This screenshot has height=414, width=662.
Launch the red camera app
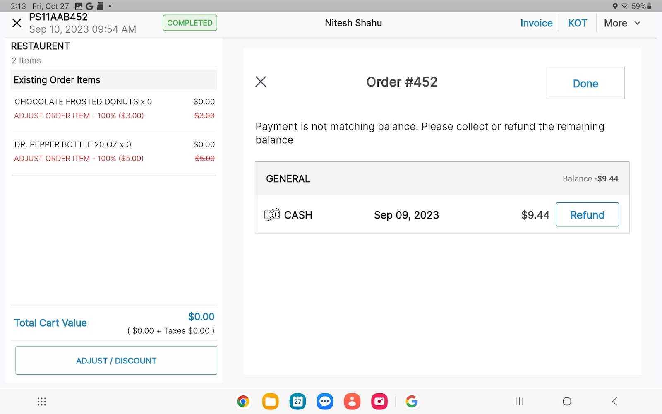[x=379, y=401]
